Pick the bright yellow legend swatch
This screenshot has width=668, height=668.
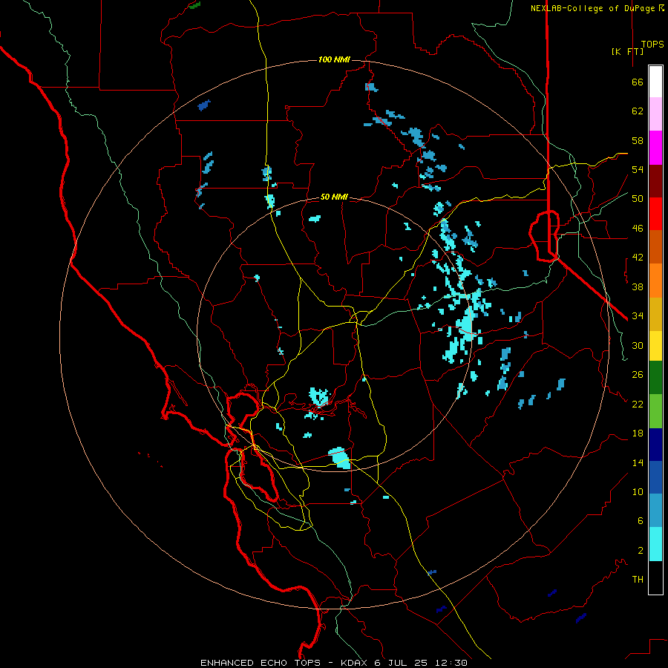pyautogui.click(x=655, y=346)
